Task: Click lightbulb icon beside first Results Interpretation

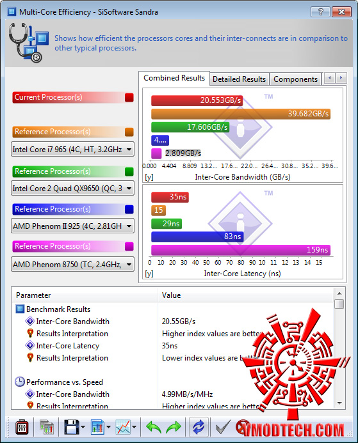Action: (x=30, y=334)
